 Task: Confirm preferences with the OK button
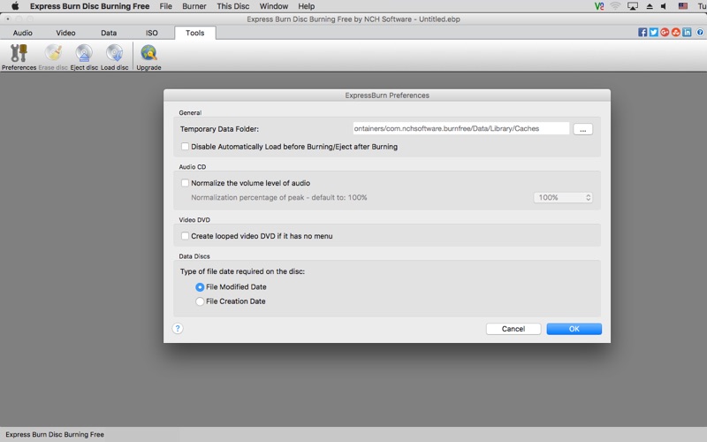coord(574,329)
